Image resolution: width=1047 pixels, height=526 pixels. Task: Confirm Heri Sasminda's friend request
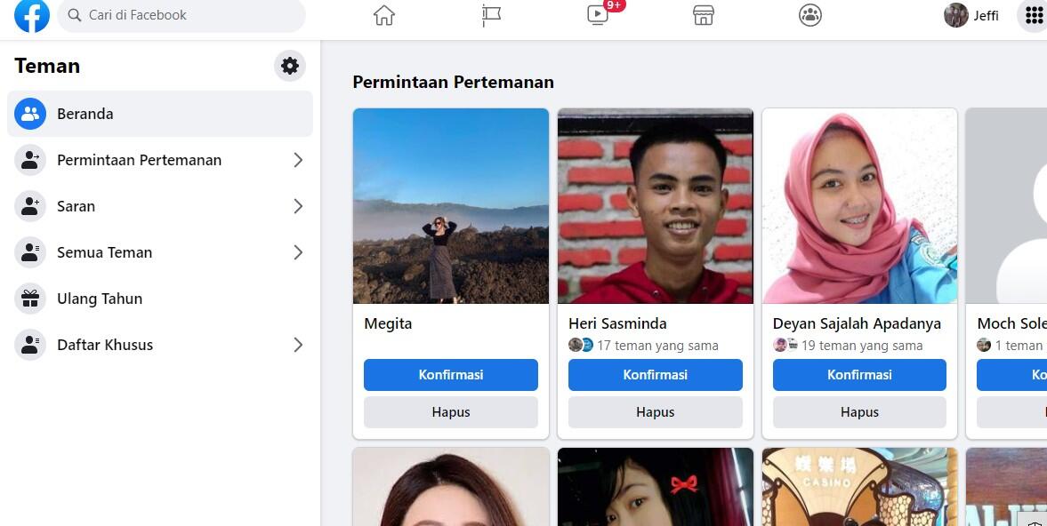point(655,375)
